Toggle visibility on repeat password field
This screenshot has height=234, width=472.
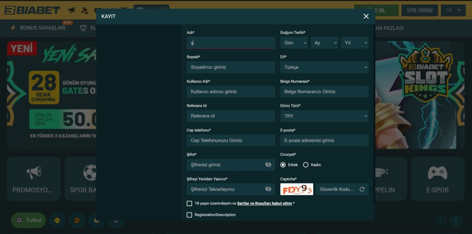(x=268, y=189)
